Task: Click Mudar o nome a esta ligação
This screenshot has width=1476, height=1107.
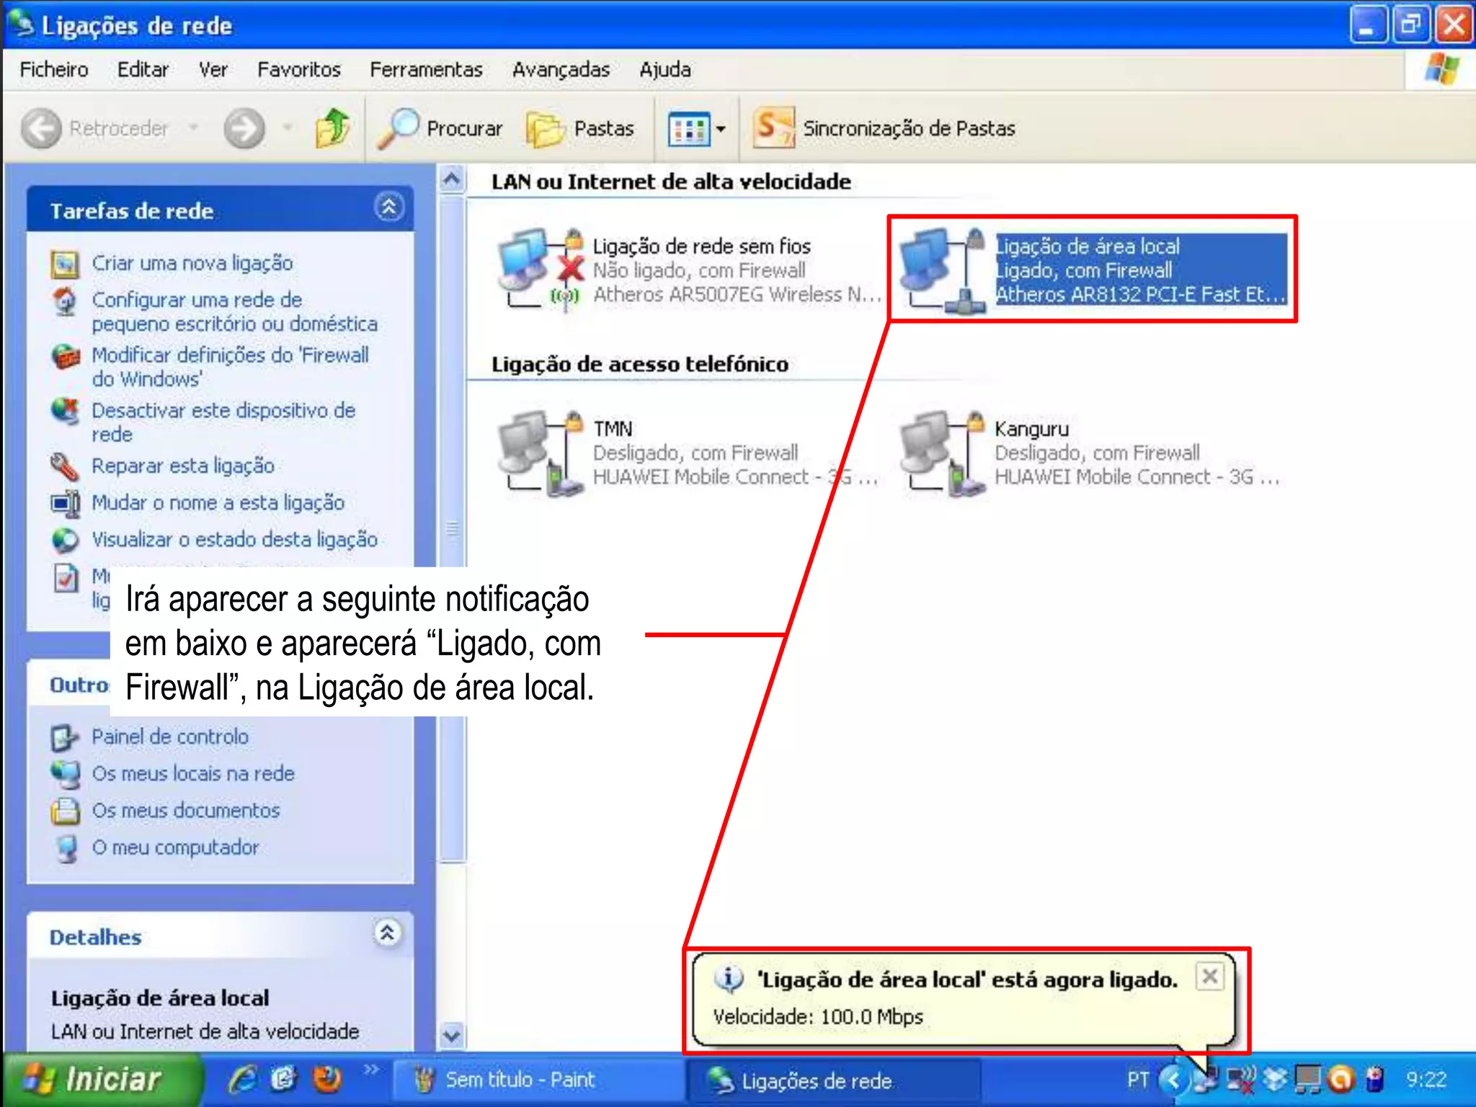Action: click(218, 503)
